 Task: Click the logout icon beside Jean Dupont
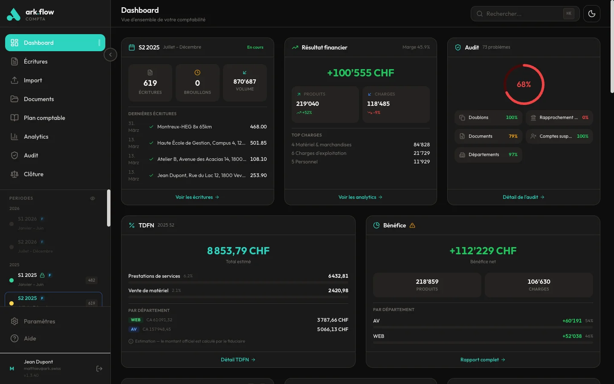[x=99, y=369]
